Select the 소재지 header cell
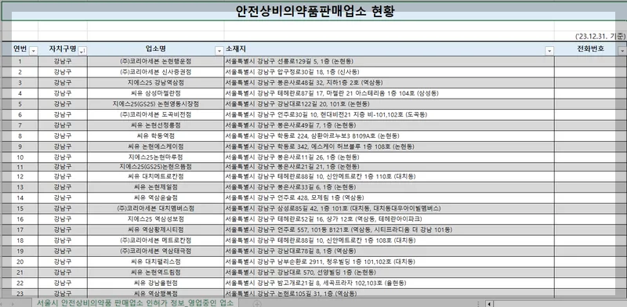This screenshot has height=307, width=627. [x=389, y=49]
